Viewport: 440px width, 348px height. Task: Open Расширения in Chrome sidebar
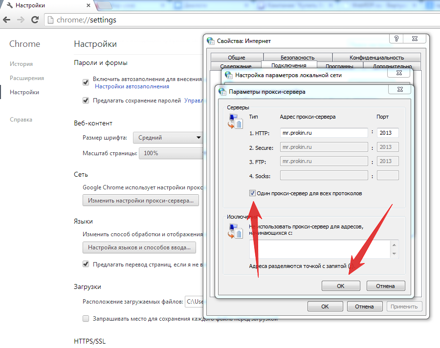[x=27, y=78]
